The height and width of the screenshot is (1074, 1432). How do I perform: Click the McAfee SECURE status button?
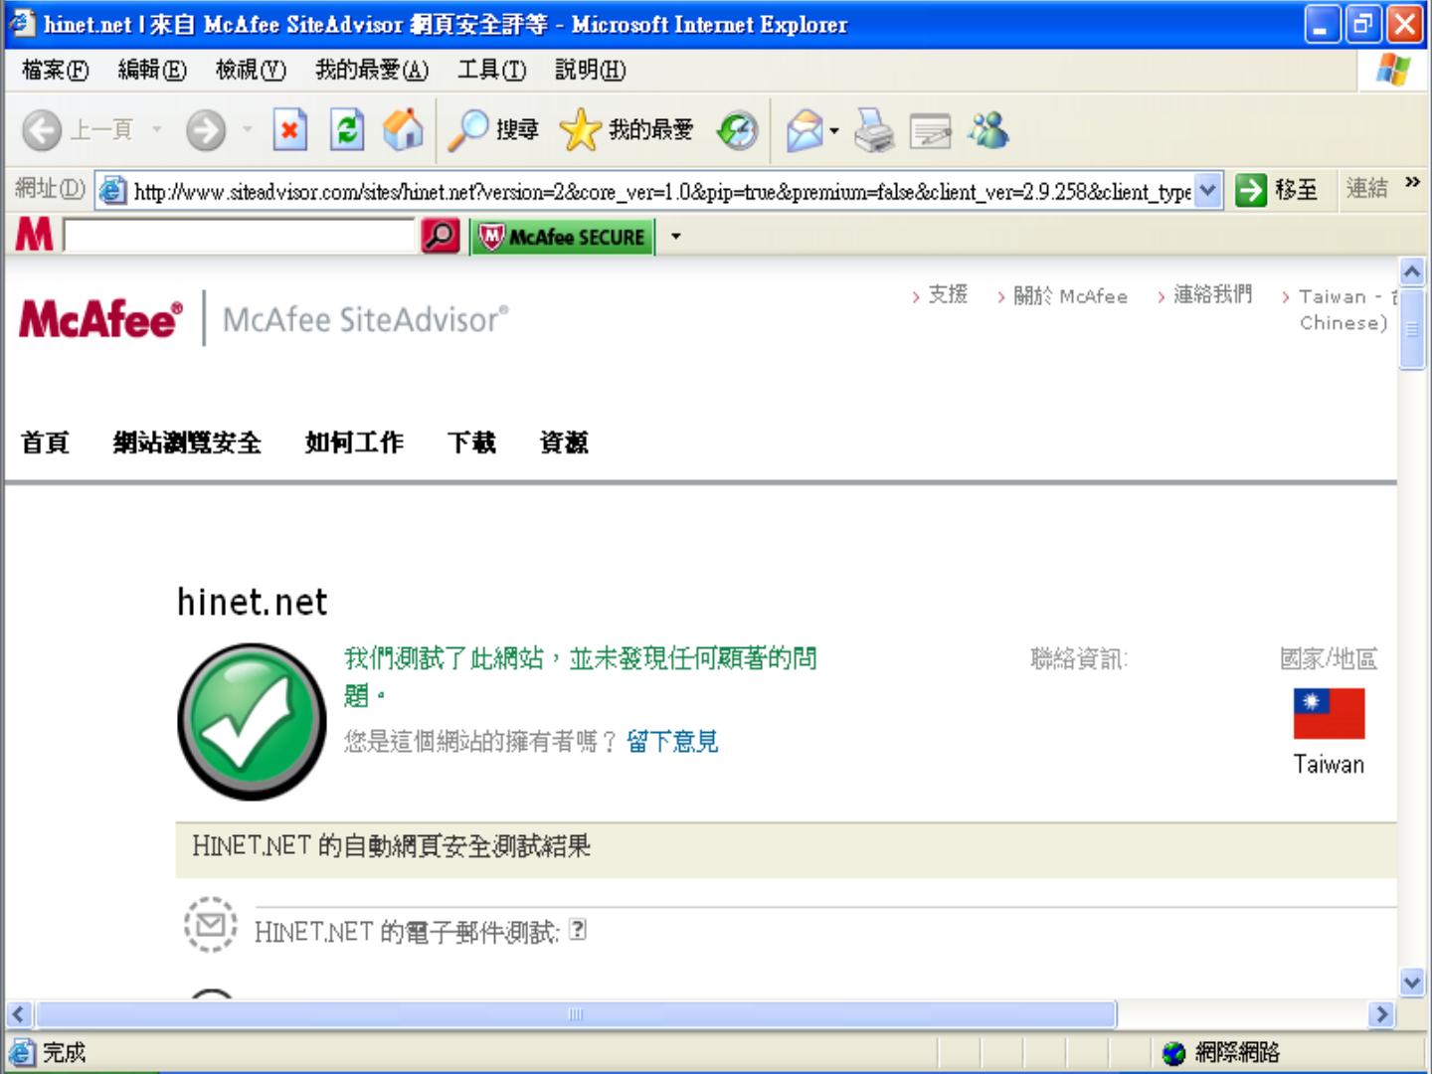coord(562,237)
